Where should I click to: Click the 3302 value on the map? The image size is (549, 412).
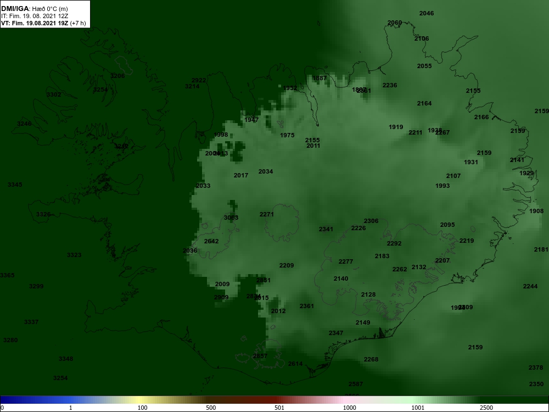tap(54, 94)
